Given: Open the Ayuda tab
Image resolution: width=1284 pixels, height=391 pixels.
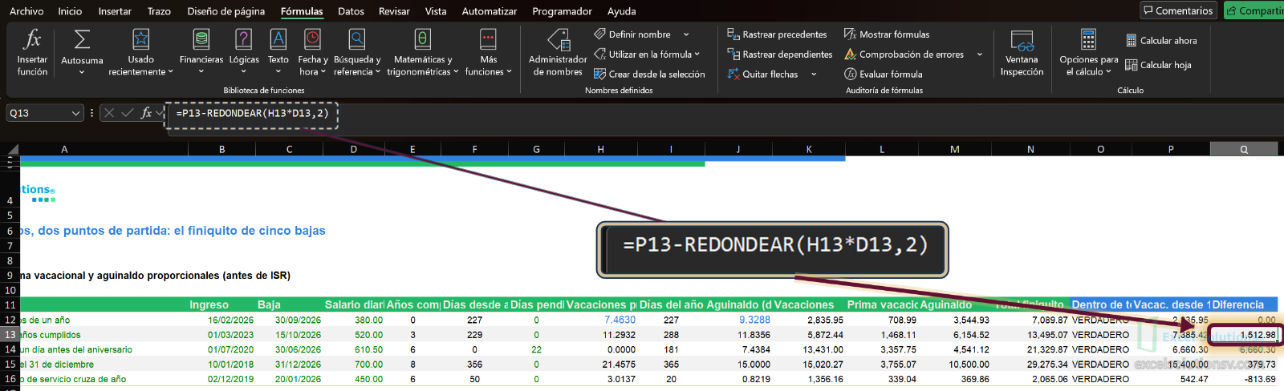Looking at the screenshot, I should pyautogui.click(x=621, y=11).
